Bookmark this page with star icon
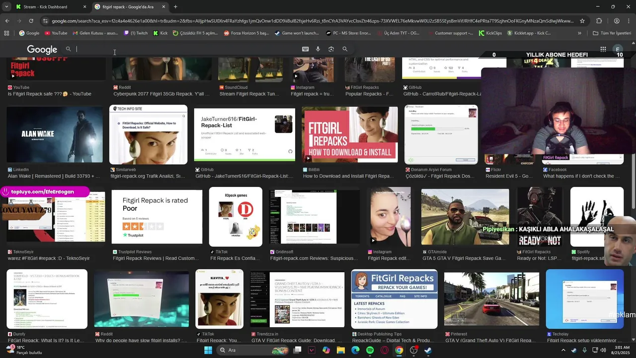 point(582,21)
